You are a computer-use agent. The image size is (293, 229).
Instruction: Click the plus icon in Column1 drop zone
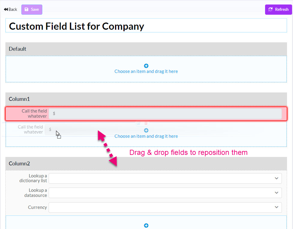[146, 130]
